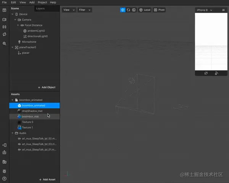Click the export upload icon in sidebar
Viewport: 229px width, 183px height.
pyautogui.click(x=4, y=152)
